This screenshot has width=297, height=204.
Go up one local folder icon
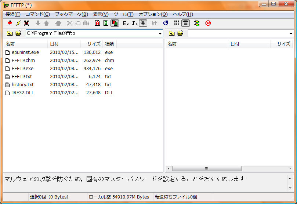(x=10, y=33)
